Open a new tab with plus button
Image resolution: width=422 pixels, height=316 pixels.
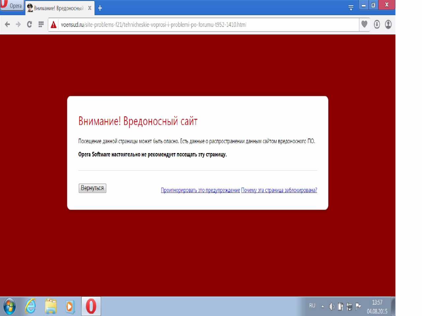coord(100,8)
